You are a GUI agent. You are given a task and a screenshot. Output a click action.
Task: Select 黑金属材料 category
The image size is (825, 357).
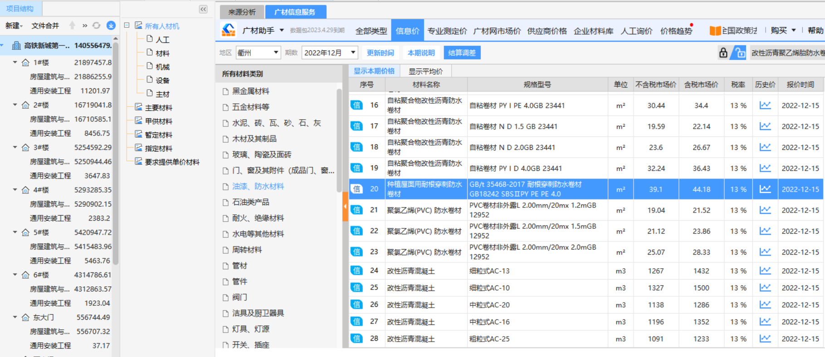click(x=251, y=91)
